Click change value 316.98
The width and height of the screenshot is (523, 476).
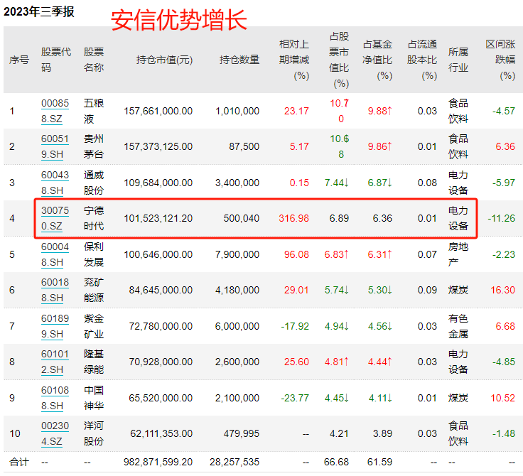(x=294, y=219)
